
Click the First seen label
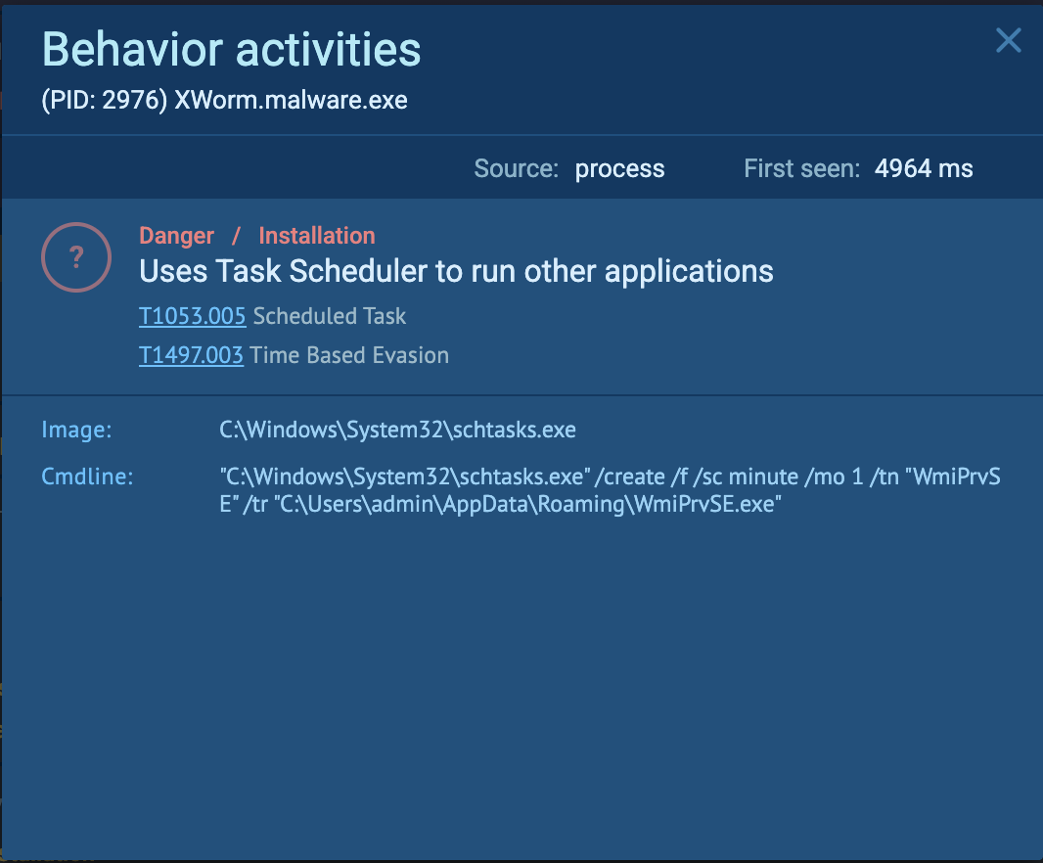[801, 168]
